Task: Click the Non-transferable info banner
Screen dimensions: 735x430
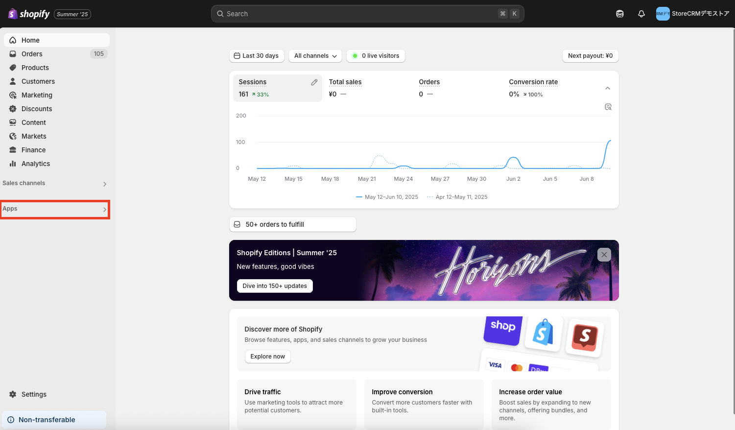Action: tap(54, 420)
